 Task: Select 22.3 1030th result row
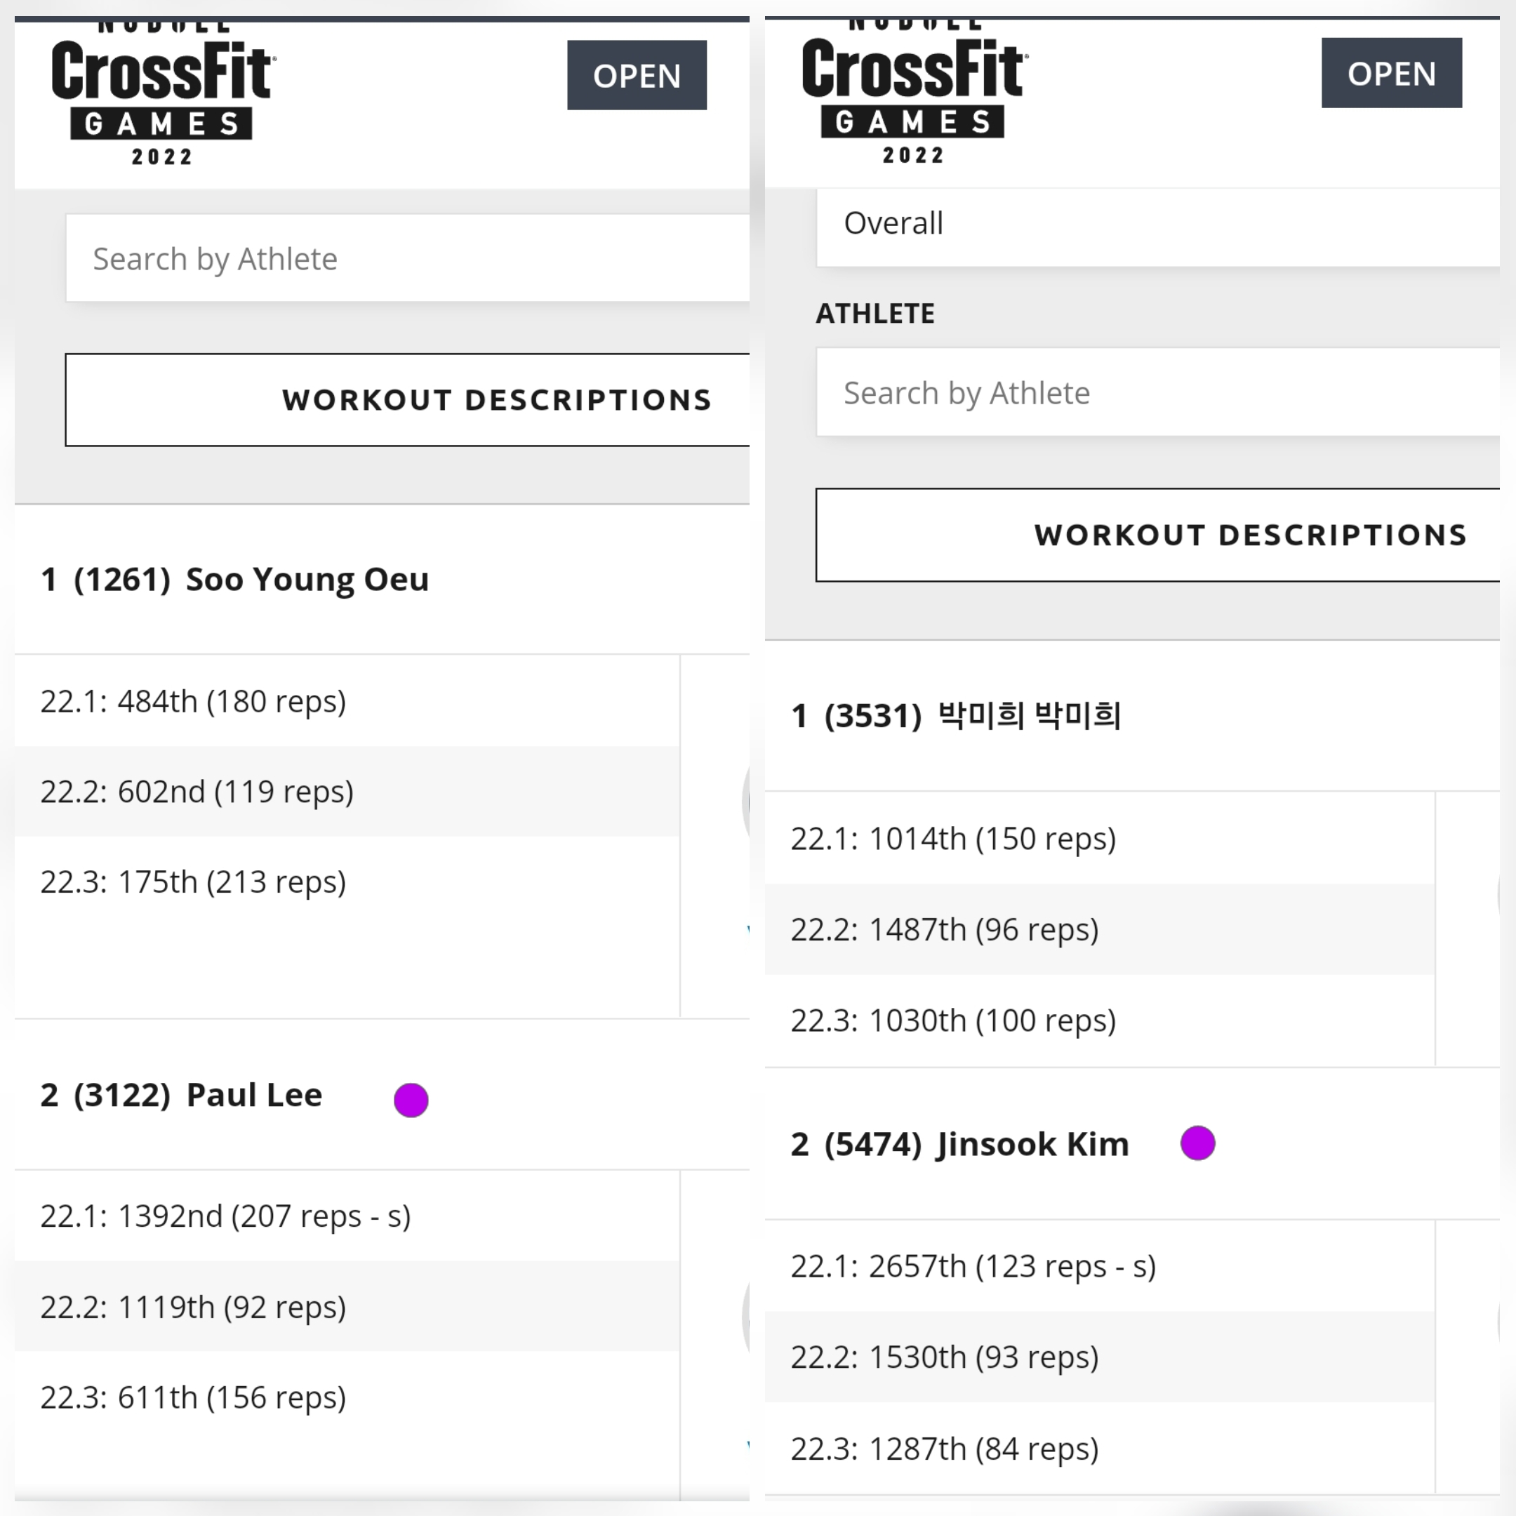click(1099, 1020)
